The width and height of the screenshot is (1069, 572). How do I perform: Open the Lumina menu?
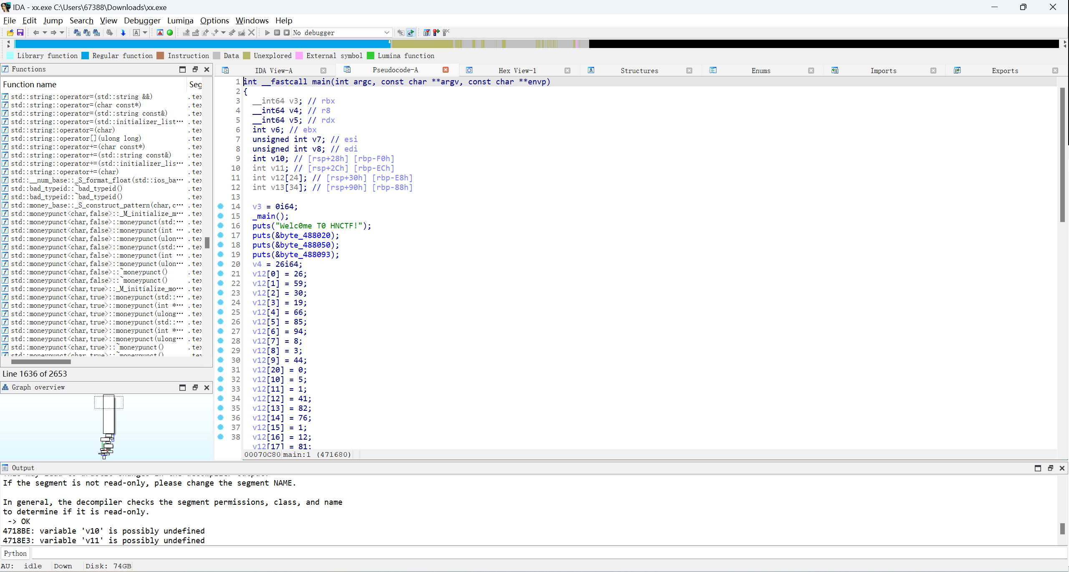click(180, 20)
